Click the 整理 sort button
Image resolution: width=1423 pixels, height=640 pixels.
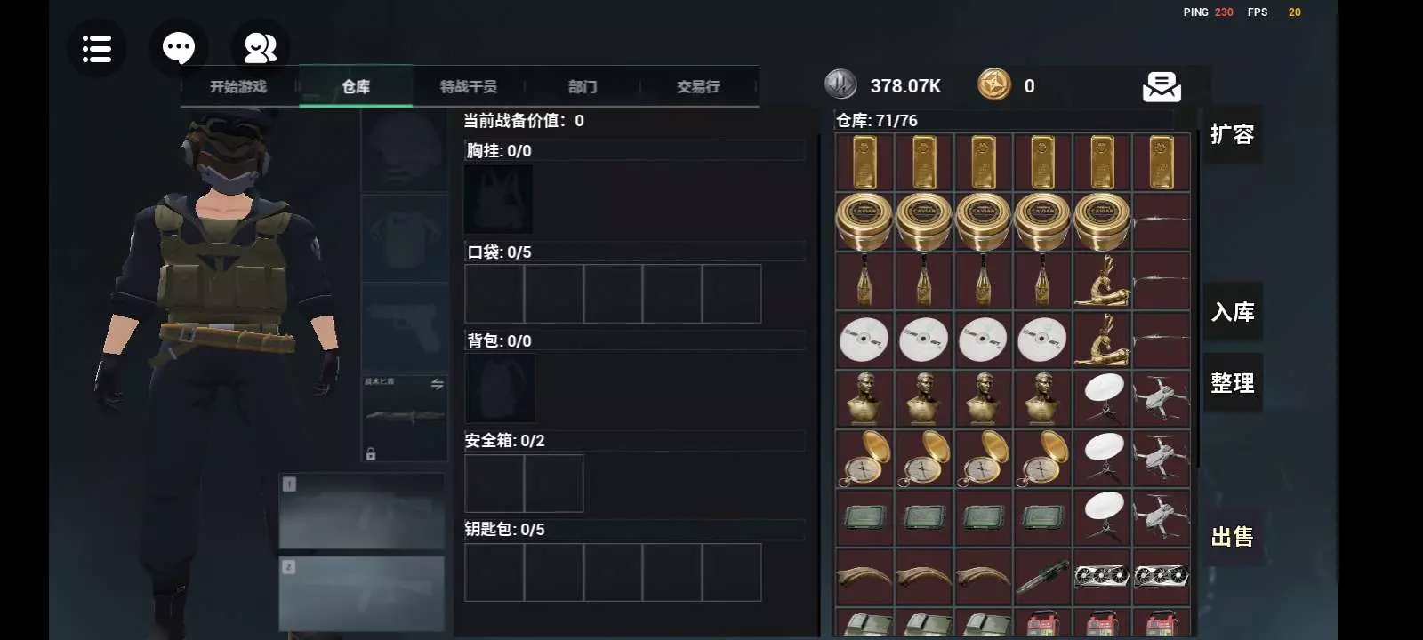[1233, 383]
